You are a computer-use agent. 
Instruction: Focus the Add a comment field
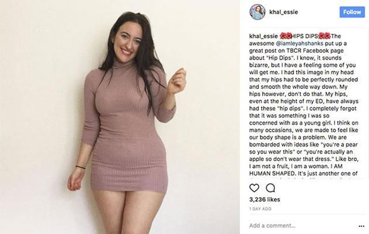point(303,226)
